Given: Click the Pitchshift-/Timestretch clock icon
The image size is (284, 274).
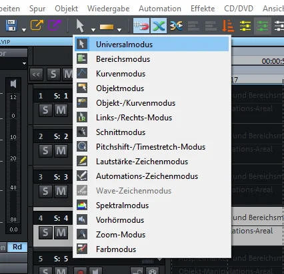Looking at the screenshot, I should pos(82,146).
